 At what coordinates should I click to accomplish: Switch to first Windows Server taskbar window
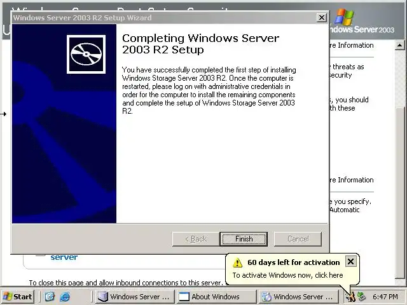[x=135, y=297]
